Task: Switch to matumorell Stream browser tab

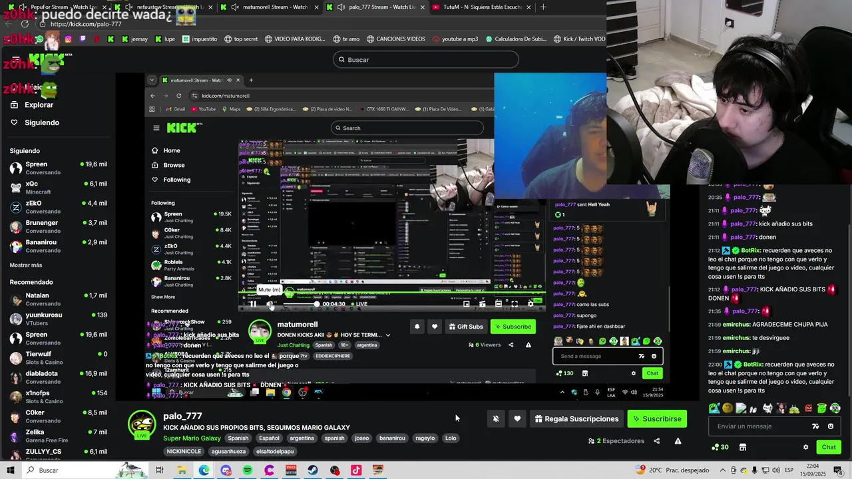Action: tap(270, 7)
